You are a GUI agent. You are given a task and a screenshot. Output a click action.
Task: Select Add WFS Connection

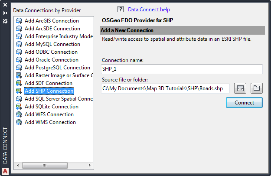pos(49,114)
